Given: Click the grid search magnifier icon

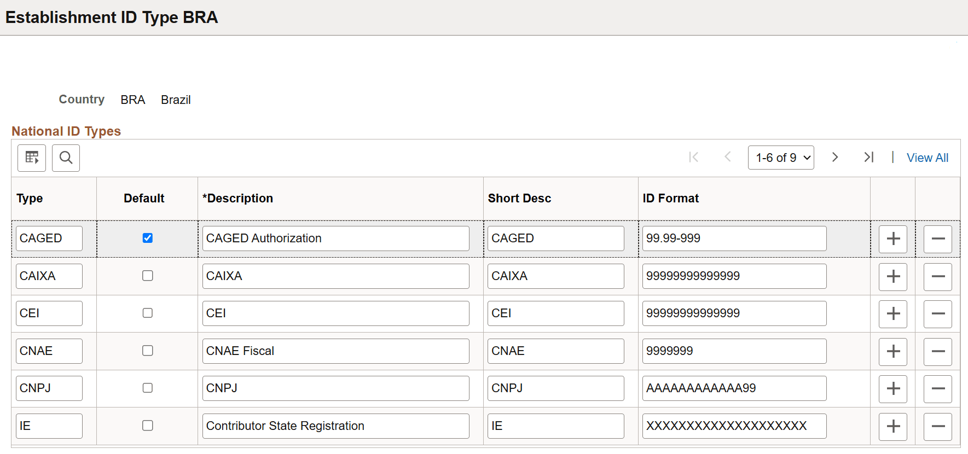Looking at the screenshot, I should click(x=66, y=158).
